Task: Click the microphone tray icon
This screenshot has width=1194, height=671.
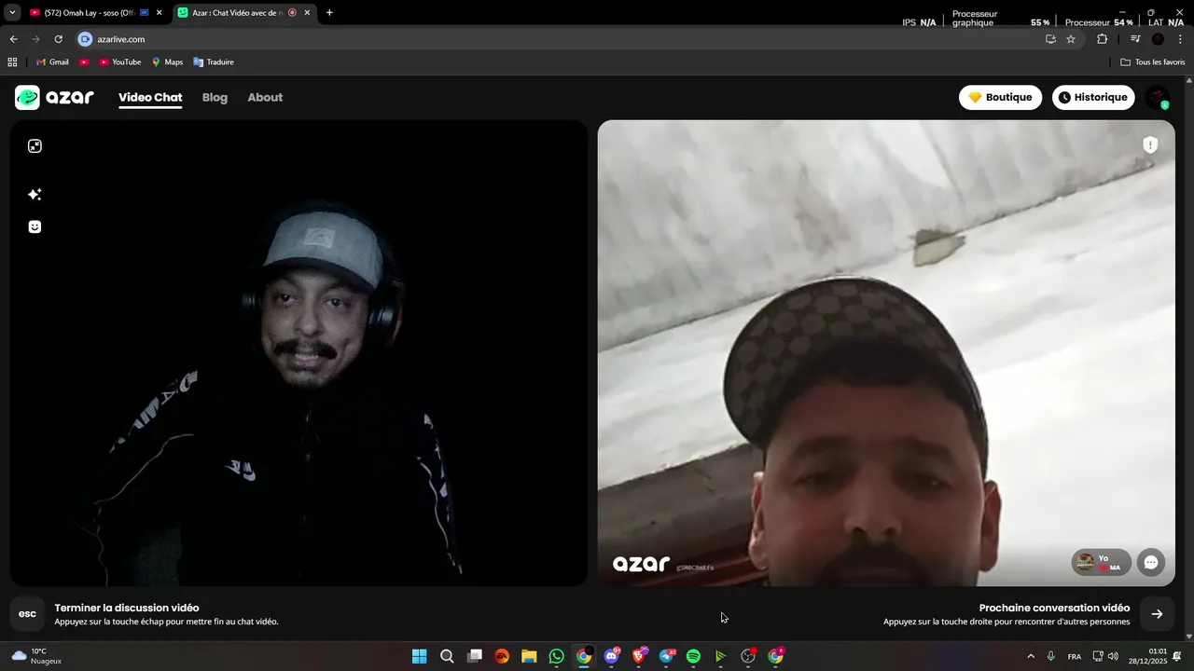Action: click(1051, 656)
